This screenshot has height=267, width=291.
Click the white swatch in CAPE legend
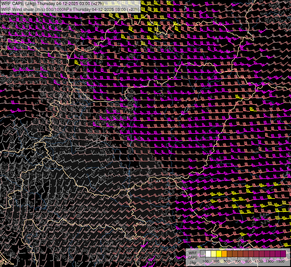point(208,254)
